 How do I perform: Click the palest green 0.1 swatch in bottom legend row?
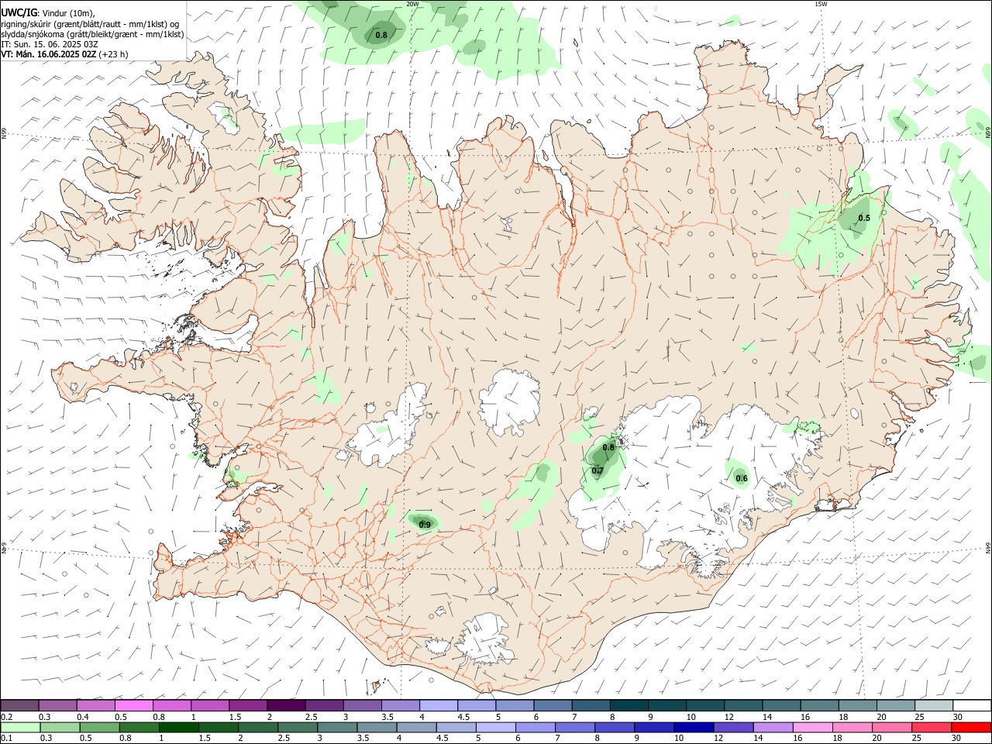(20, 728)
